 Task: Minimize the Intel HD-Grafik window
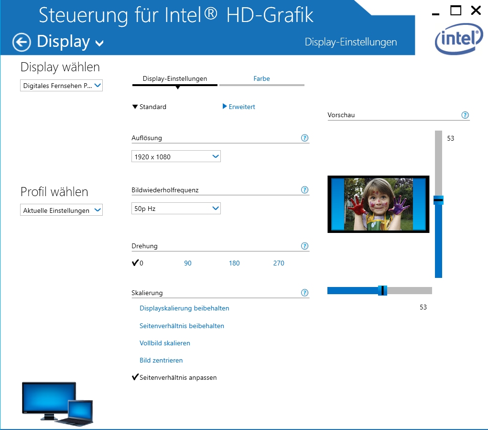coord(436,14)
